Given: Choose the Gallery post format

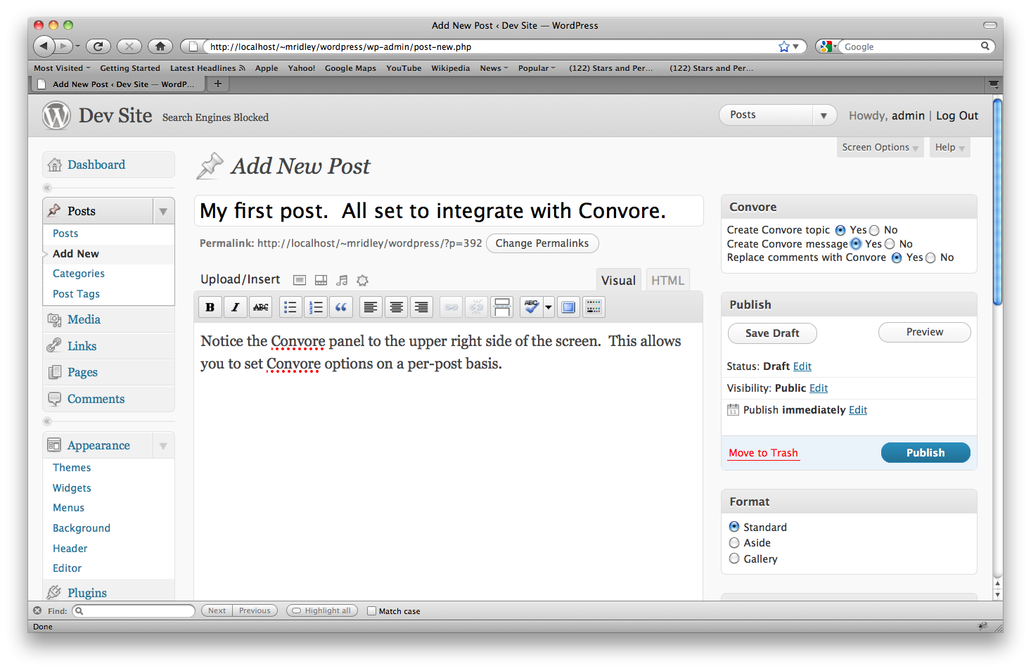Looking at the screenshot, I should pos(734,558).
